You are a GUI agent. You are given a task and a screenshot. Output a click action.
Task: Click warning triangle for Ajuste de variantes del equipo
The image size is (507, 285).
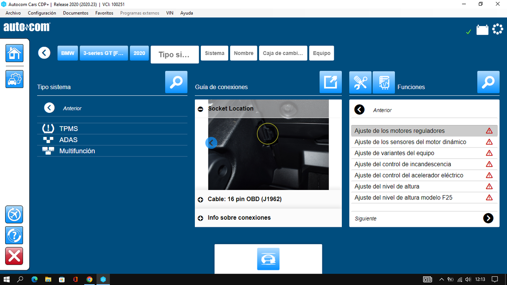(x=489, y=153)
